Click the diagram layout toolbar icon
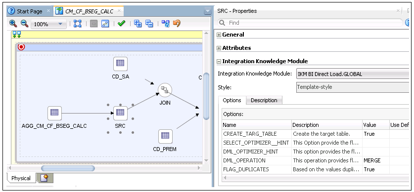414x192 pixels. pyautogui.click(x=105, y=24)
